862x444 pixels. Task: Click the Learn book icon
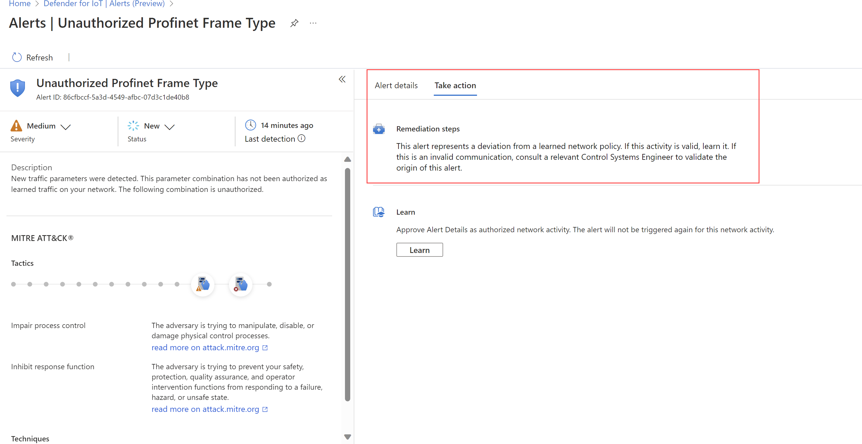pyautogui.click(x=379, y=211)
